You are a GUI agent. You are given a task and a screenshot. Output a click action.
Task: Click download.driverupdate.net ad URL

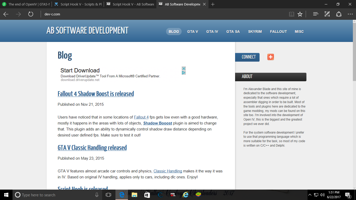pyautogui.click(x=80, y=80)
